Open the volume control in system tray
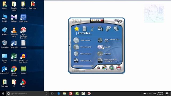 (150, 94)
